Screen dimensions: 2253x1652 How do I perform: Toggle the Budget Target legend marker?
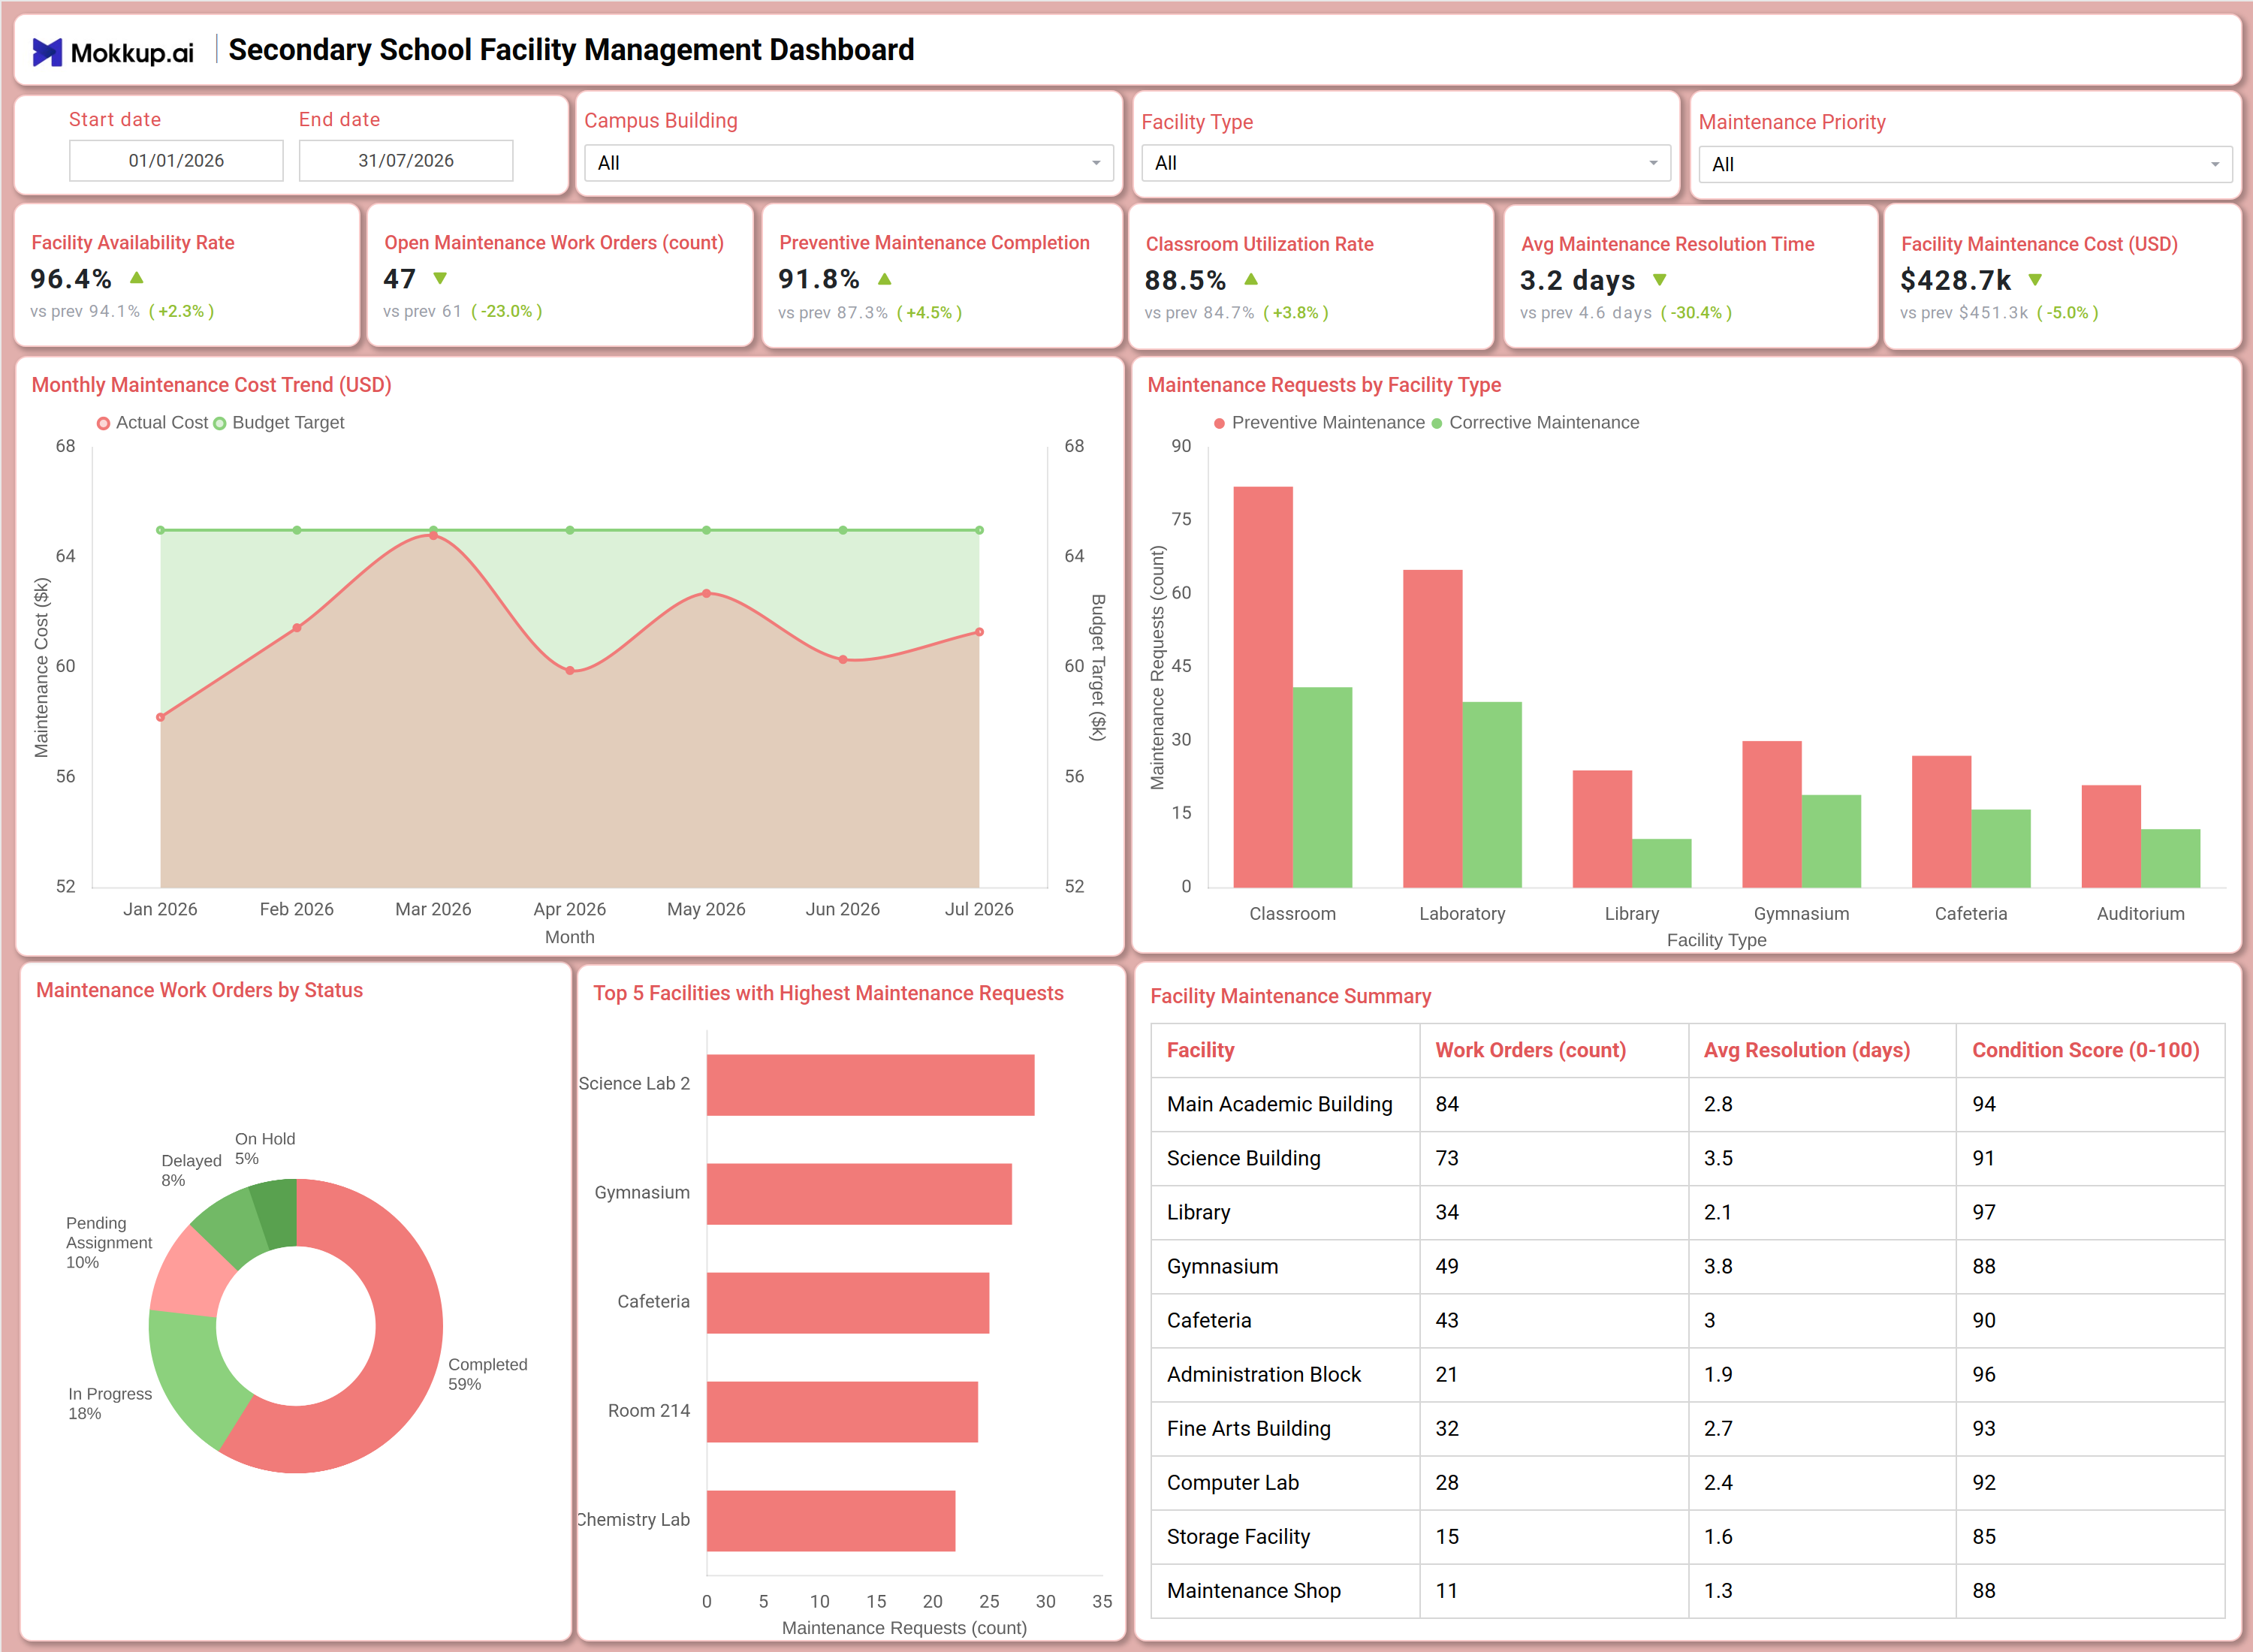(x=220, y=423)
